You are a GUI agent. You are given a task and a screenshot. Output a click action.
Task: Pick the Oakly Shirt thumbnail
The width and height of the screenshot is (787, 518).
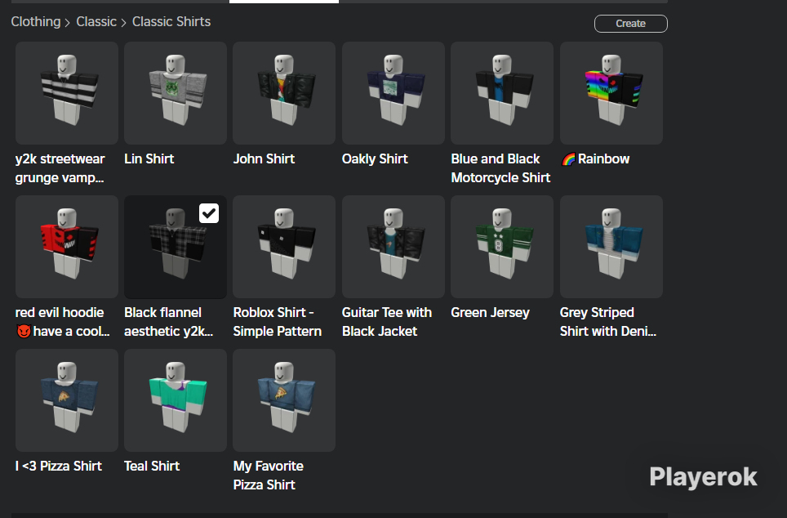click(393, 93)
